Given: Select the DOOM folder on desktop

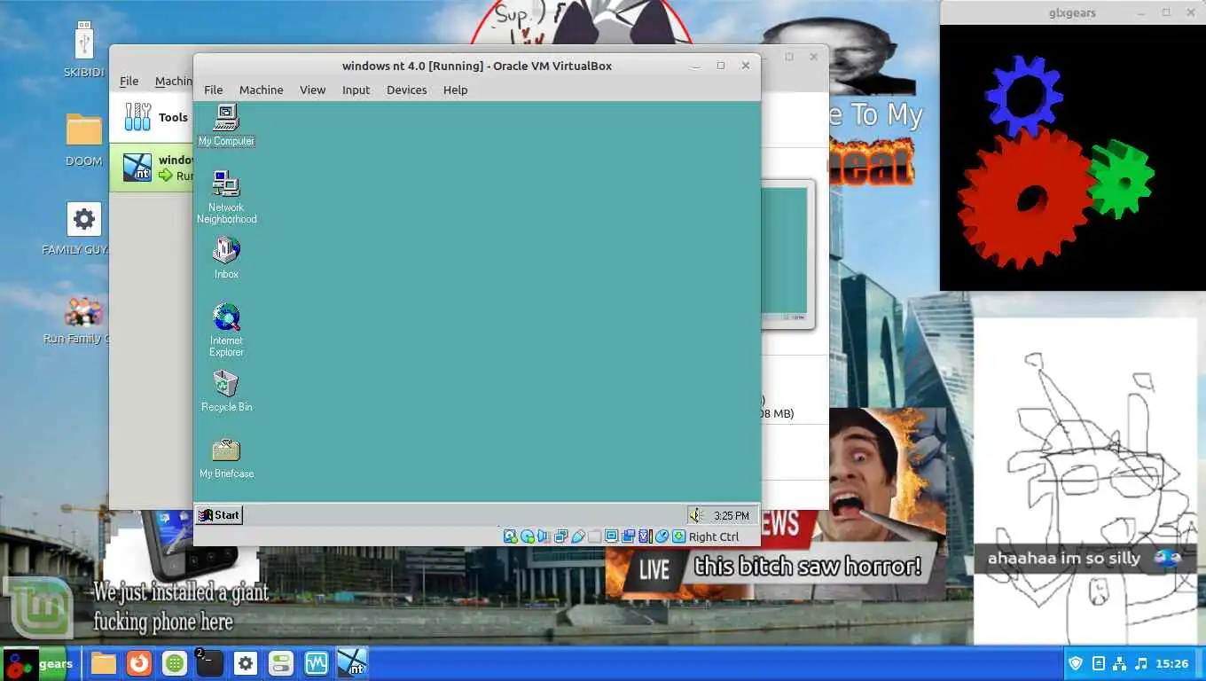Looking at the screenshot, I should (x=84, y=139).
